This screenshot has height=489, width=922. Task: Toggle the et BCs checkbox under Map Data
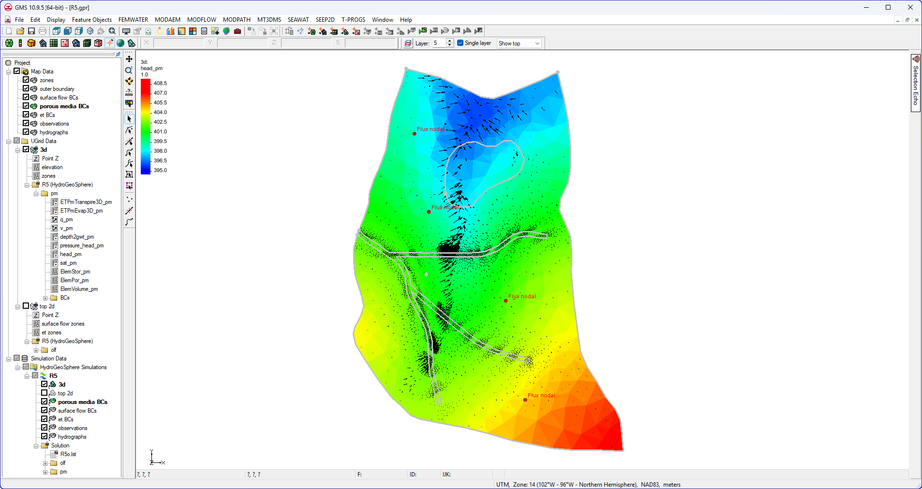click(x=26, y=115)
